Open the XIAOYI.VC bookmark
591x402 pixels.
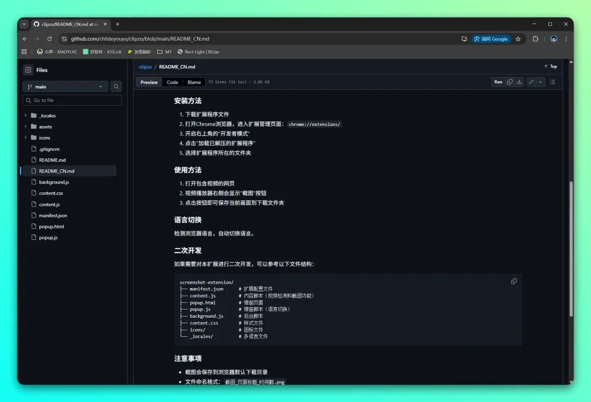pos(57,51)
